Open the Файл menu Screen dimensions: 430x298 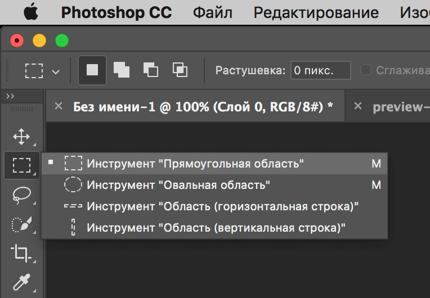tap(213, 12)
